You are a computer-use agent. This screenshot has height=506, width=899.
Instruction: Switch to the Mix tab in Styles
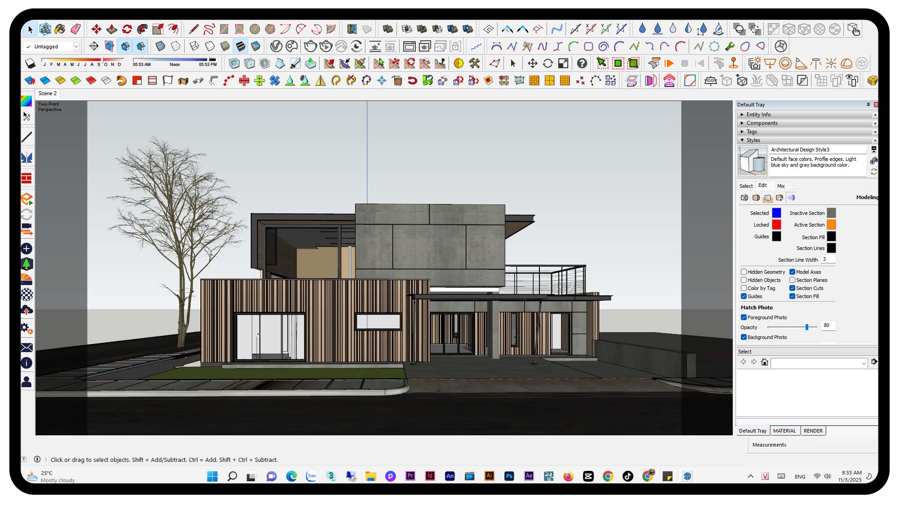point(781,186)
